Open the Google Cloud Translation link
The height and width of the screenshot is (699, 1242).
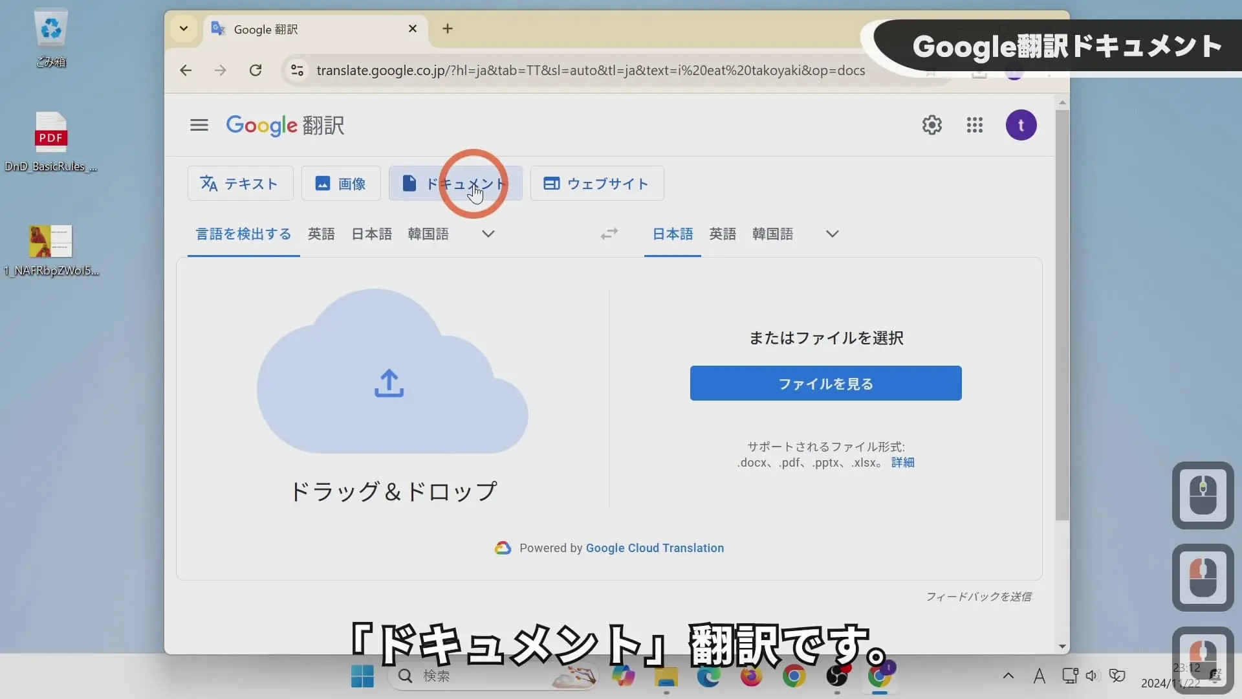click(x=655, y=548)
